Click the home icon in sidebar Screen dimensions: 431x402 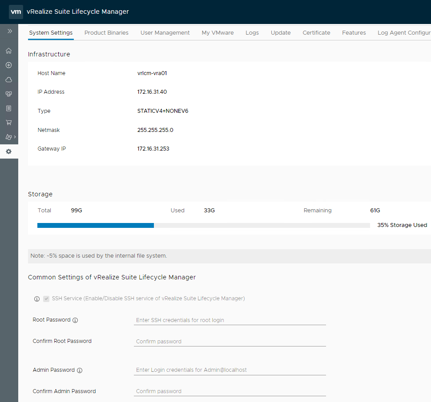pyautogui.click(x=8, y=51)
